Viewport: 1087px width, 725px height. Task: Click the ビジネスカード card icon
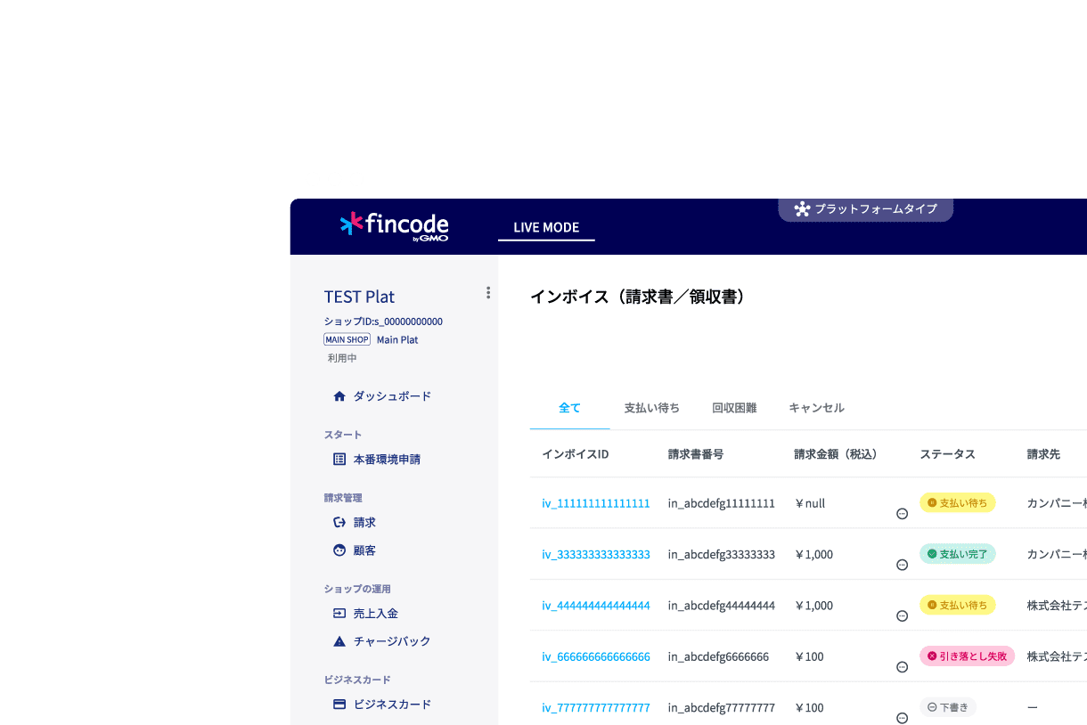(x=339, y=704)
